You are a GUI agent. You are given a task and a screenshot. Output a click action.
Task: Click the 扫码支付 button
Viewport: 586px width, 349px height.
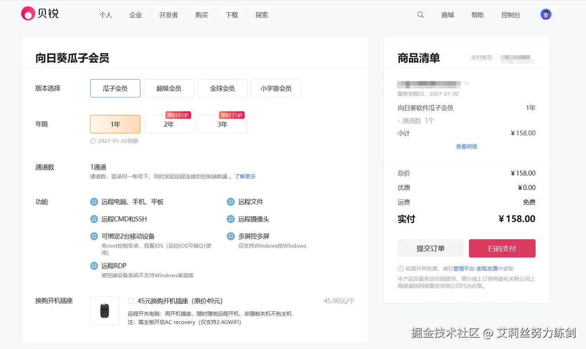(502, 248)
